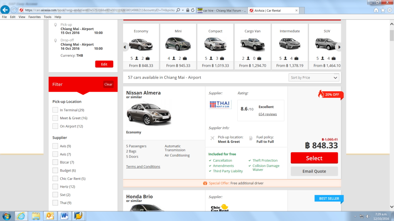Check the Avis (9) supplier filter
Screen dimensions: 394x221
pyautogui.click(x=55, y=146)
